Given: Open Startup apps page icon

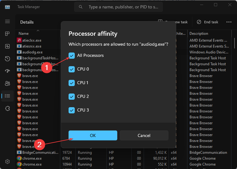Looking at the screenshot, I should 8,71.
